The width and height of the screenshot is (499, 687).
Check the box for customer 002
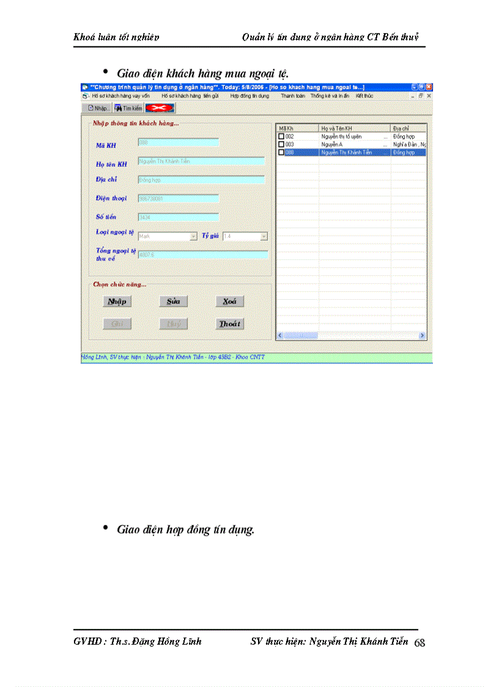(x=282, y=136)
